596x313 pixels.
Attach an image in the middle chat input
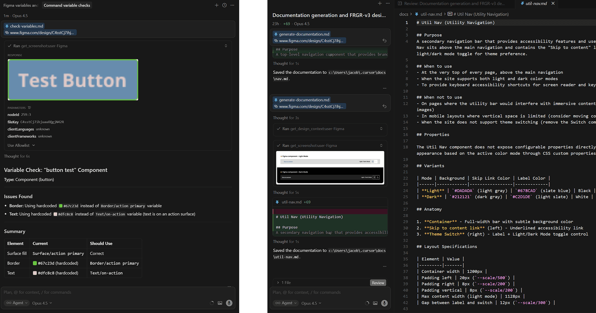[375, 303]
